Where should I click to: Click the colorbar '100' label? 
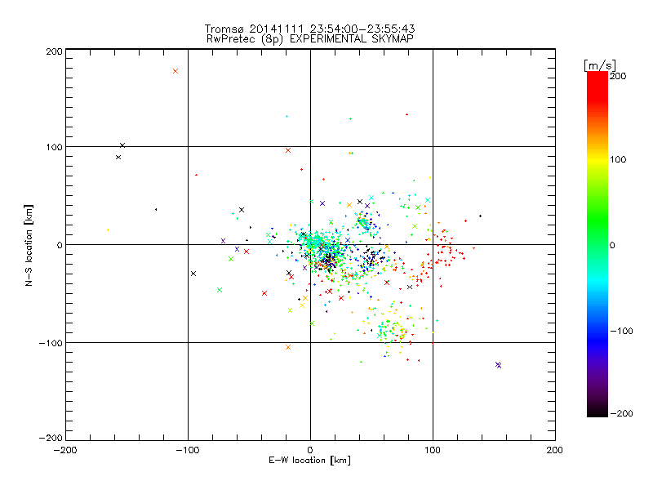[618, 159]
